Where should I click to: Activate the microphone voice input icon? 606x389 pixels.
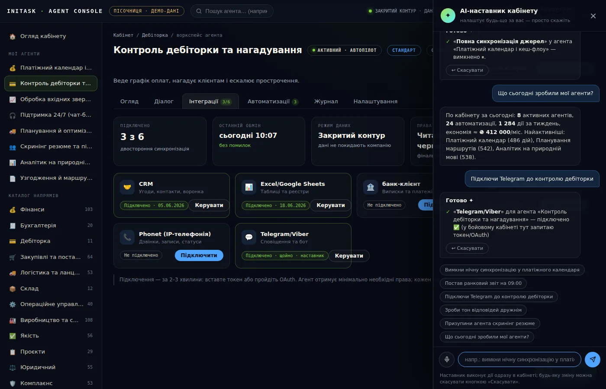(x=447, y=359)
